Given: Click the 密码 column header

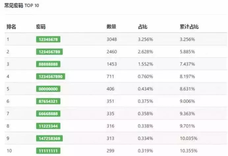Looking at the screenshot, I should point(41,27).
